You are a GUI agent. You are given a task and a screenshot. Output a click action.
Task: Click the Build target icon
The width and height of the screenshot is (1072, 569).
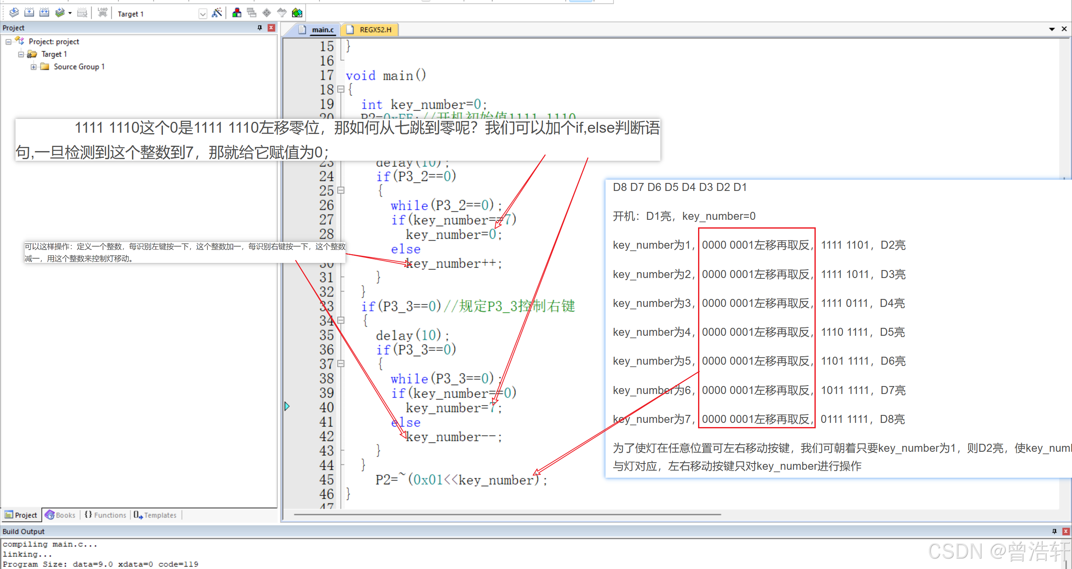click(29, 13)
